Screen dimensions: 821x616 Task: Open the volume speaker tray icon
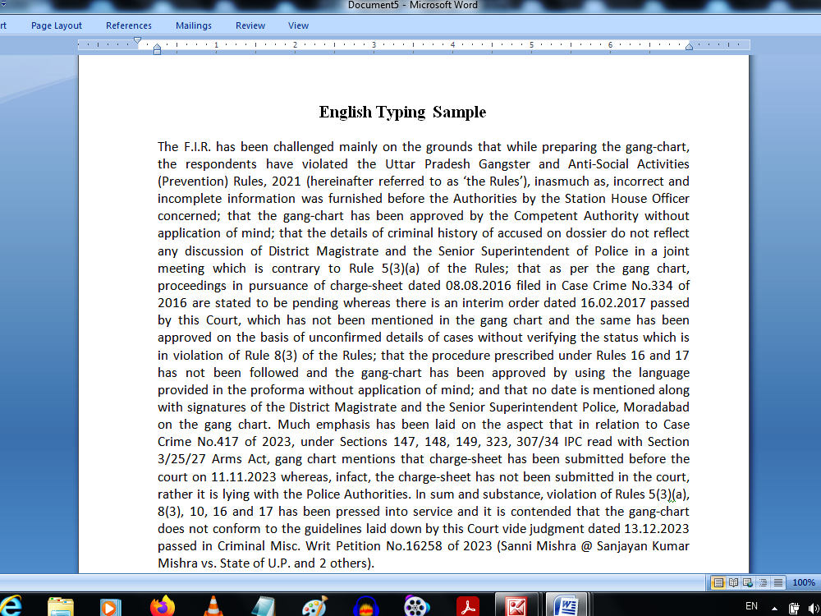pos(814,607)
